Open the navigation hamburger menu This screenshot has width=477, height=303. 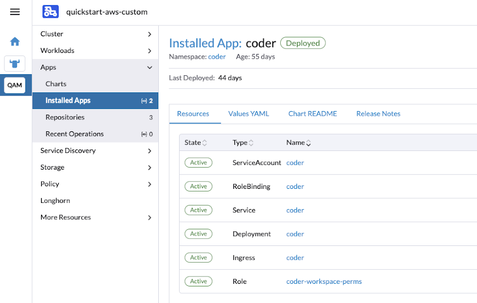[14, 11]
